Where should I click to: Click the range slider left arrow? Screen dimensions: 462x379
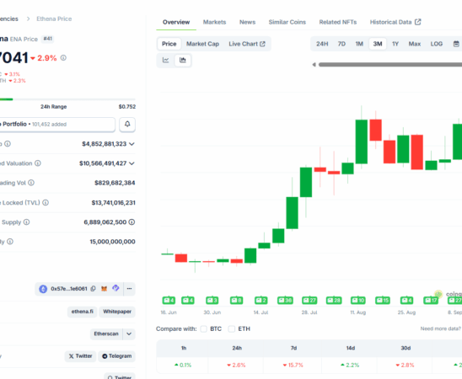(314, 65)
